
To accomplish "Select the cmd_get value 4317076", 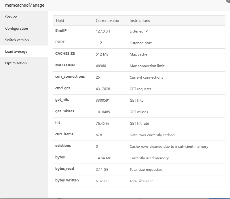I will coord(103,89).
